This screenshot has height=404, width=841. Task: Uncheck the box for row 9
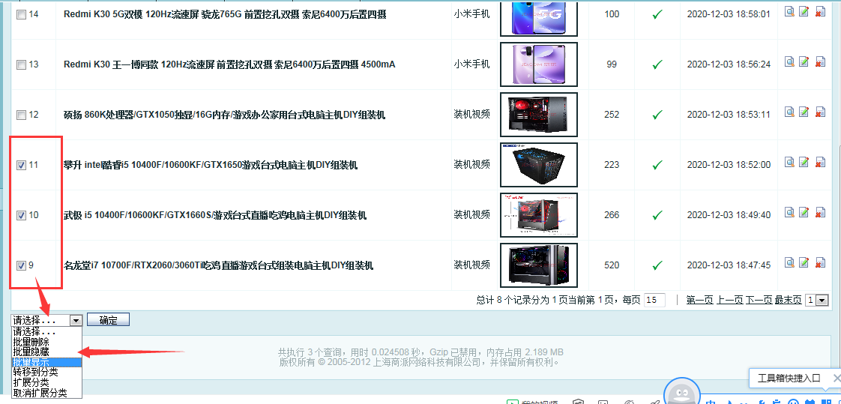point(22,265)
